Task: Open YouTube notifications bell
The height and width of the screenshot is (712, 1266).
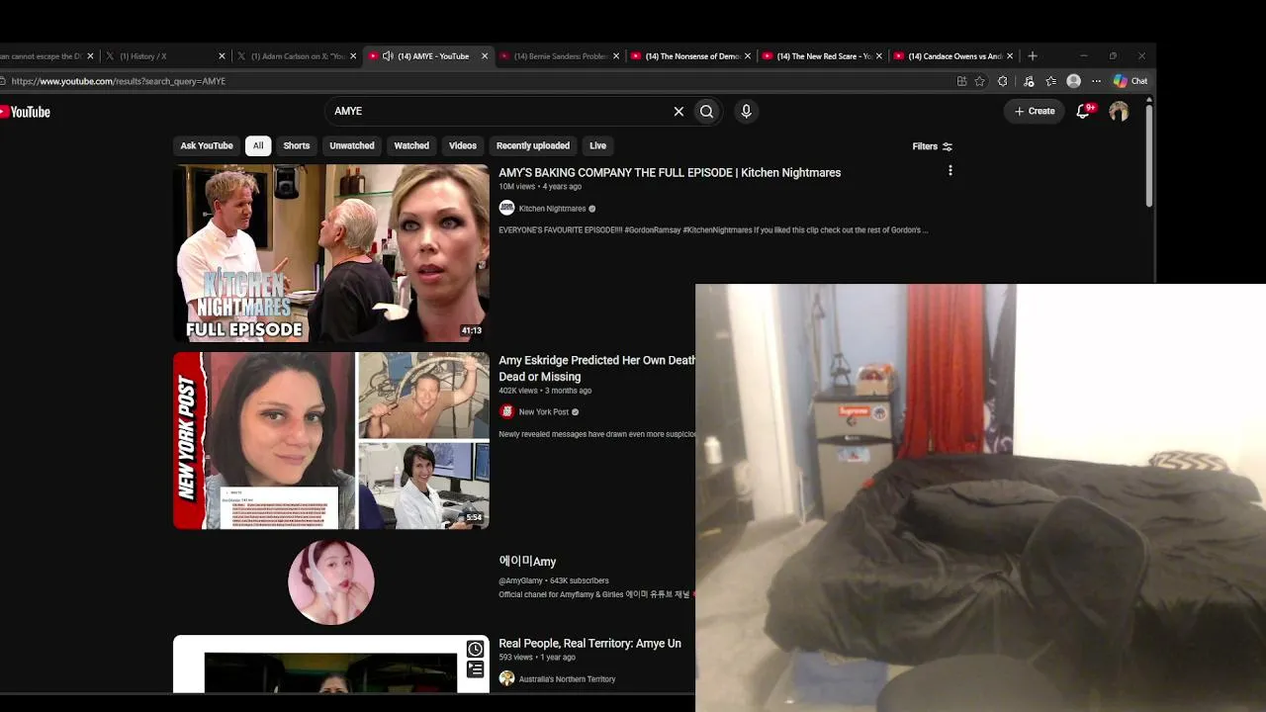Action: click(1083, 111)
